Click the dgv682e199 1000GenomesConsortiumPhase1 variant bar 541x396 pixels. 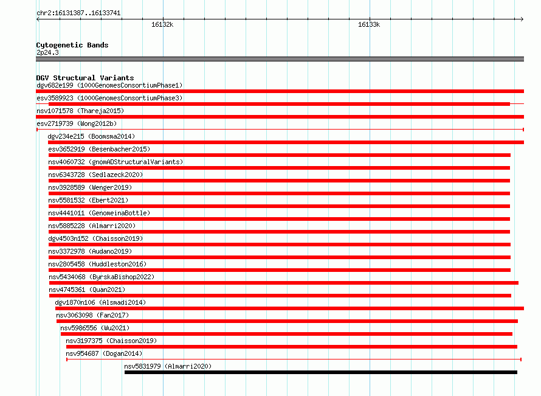[280, 91]
